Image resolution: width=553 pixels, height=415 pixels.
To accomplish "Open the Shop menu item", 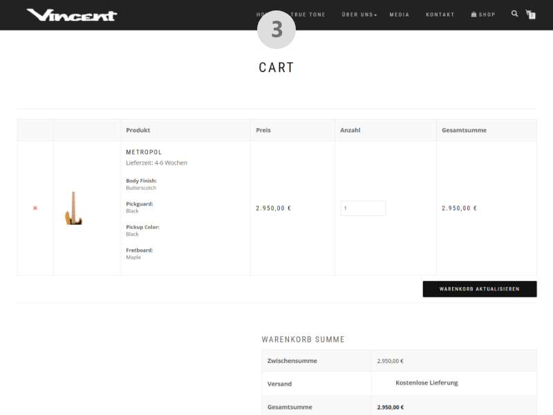I will 483,15.
